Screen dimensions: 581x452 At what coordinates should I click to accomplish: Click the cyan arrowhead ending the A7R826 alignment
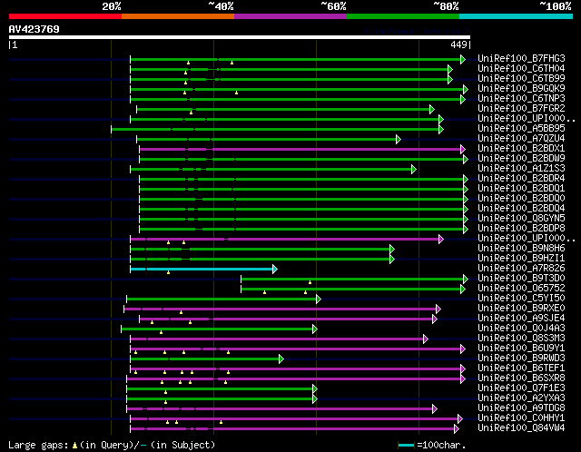(275, 269)
